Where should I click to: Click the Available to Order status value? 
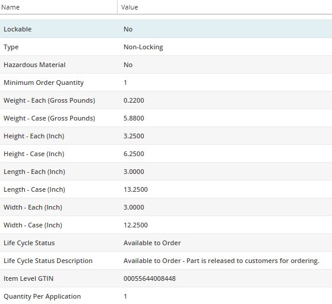[152, 243]
